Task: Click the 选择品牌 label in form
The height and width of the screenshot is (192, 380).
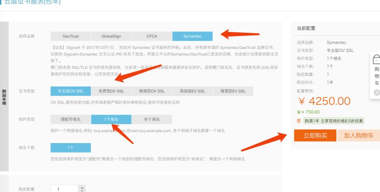Action: (27, 36)
